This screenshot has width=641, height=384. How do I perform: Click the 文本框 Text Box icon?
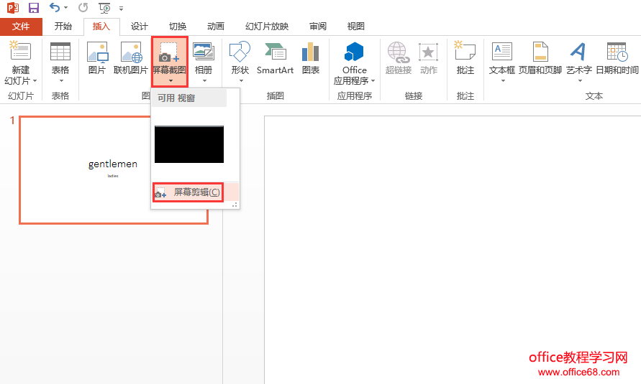(502, 52)
